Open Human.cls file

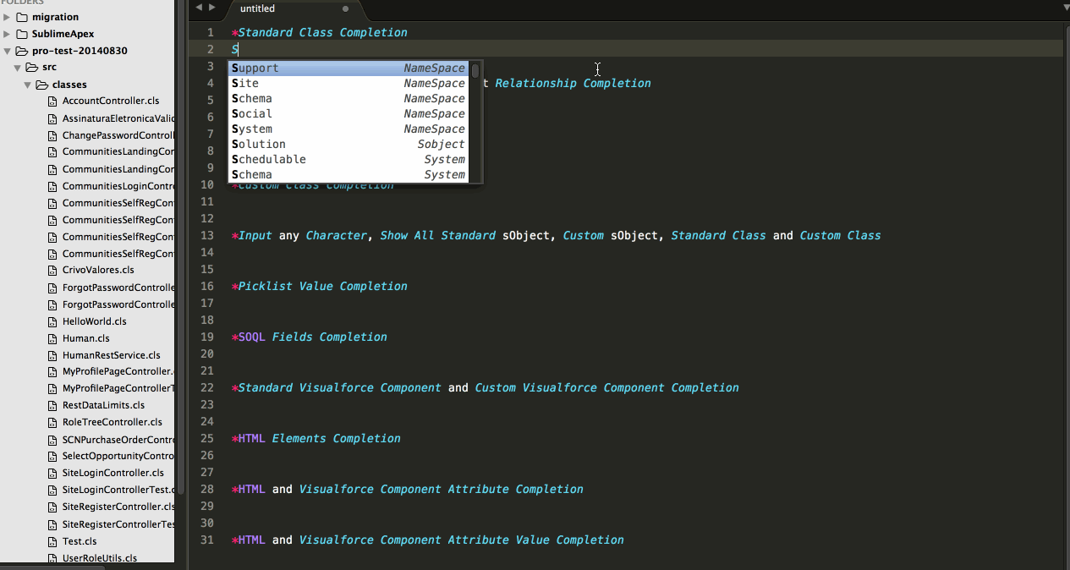[85, 338]
